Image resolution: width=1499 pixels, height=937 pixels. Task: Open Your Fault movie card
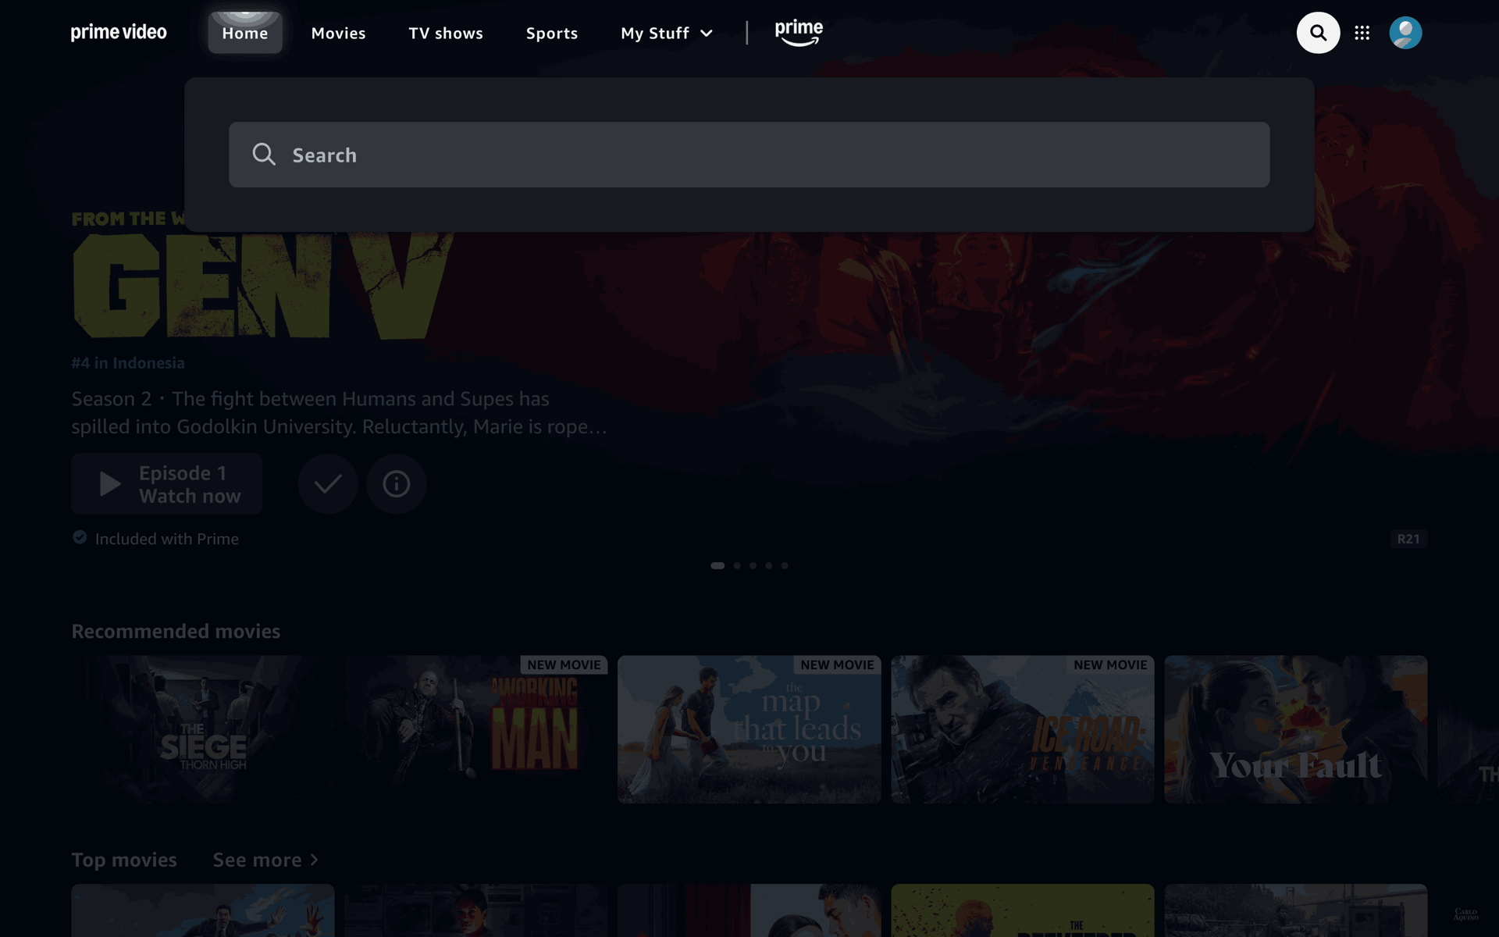(x=1296, y=729)
